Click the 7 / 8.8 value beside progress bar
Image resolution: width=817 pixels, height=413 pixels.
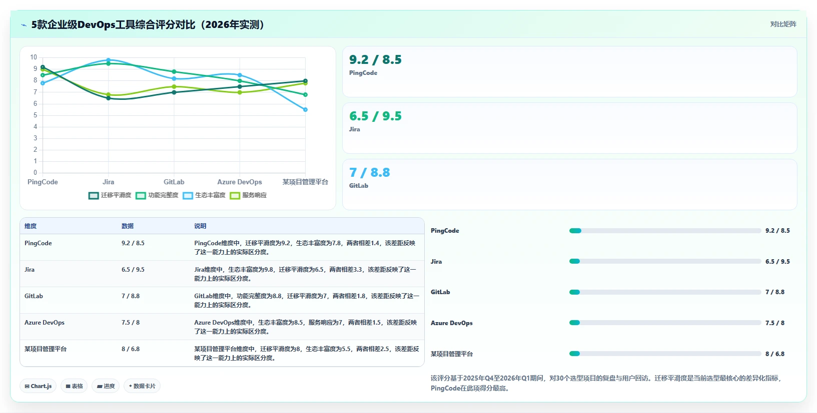775,292
